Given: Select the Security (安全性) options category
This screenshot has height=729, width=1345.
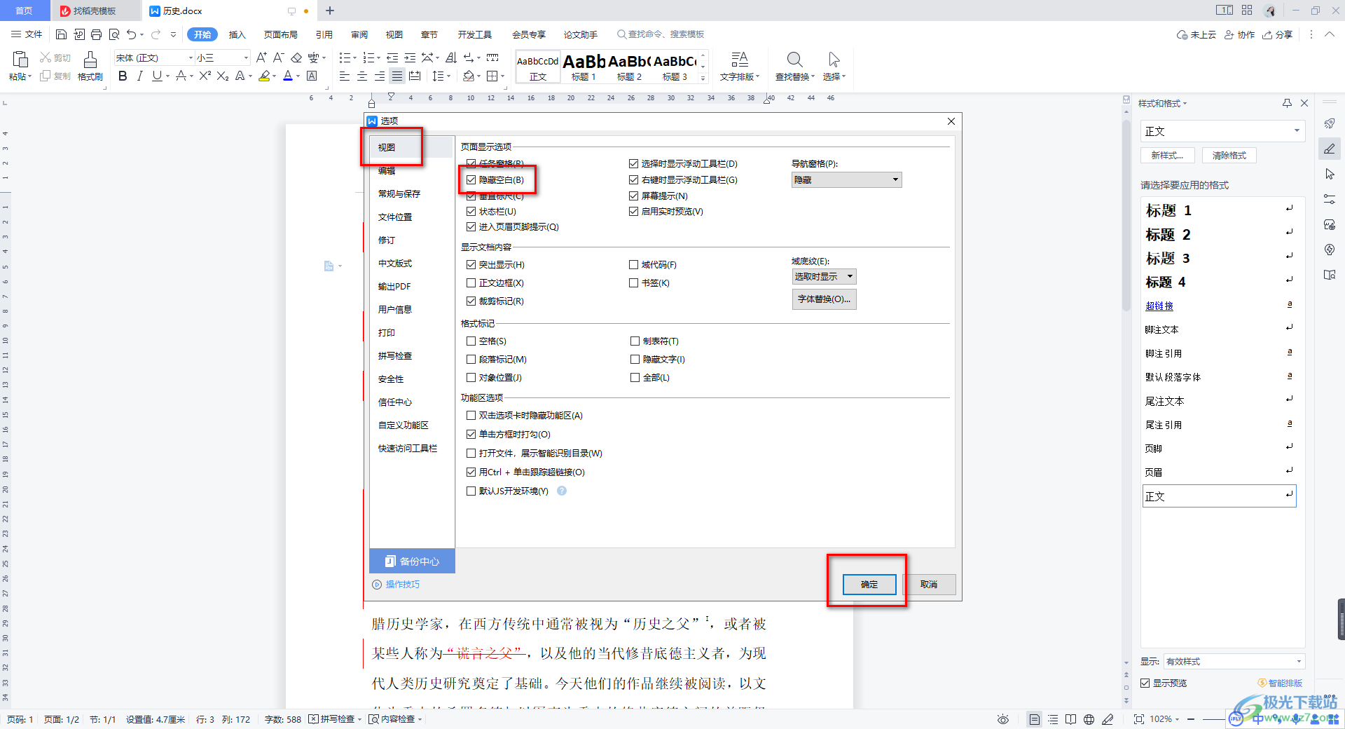Looking at the screenshot, I should point(391,379).
